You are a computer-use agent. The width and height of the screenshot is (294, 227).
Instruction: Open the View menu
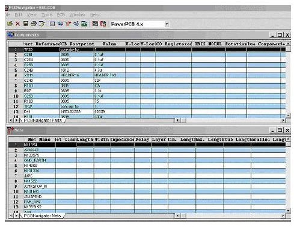click(32, 15)
